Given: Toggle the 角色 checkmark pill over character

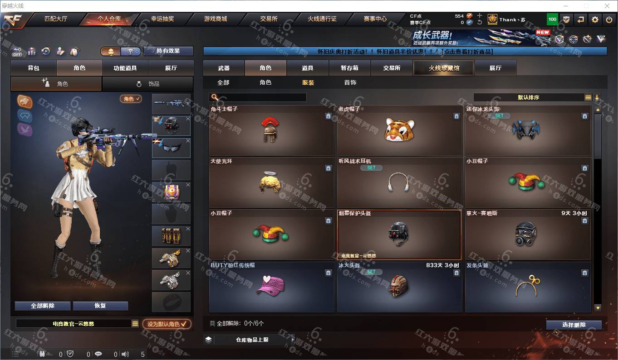Looking at the screenshot, I should 131,99.
